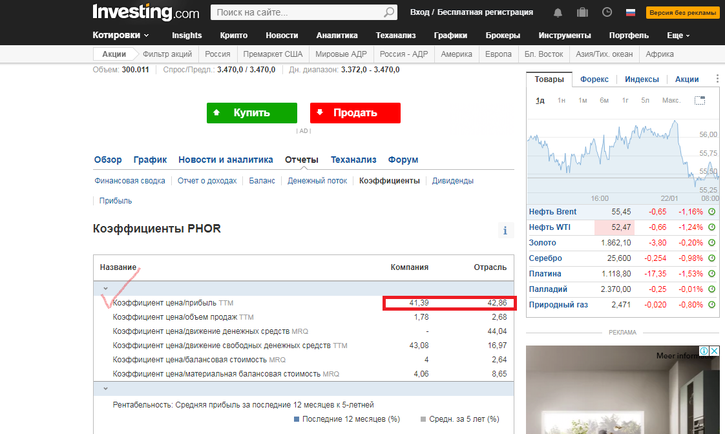
Task: Click the three-dot options icon in sidebar
Action: (x=717, y=79)
